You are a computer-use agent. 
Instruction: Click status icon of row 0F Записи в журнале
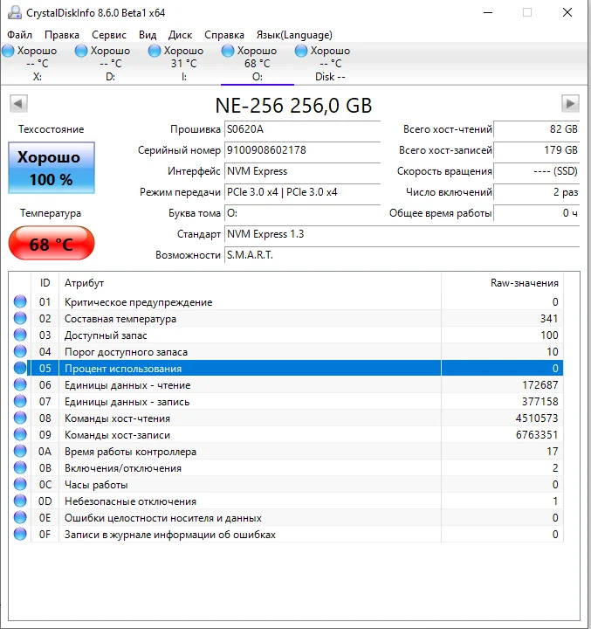(x=20, y=535)
